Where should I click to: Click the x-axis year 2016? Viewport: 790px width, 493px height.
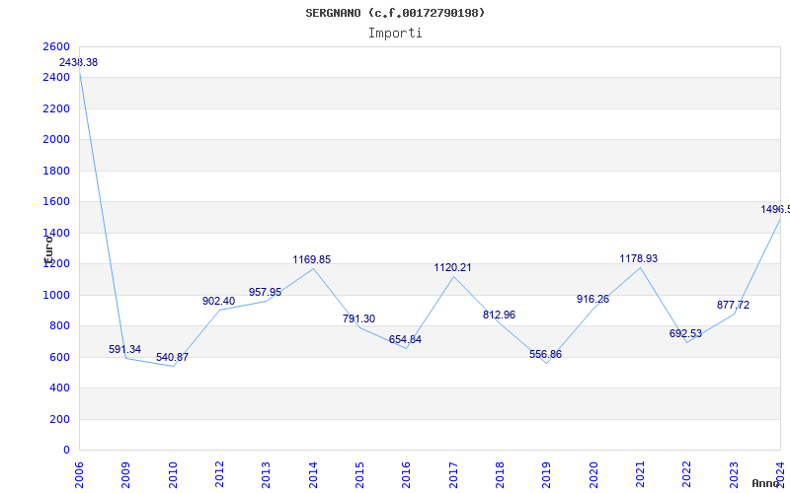407,474
